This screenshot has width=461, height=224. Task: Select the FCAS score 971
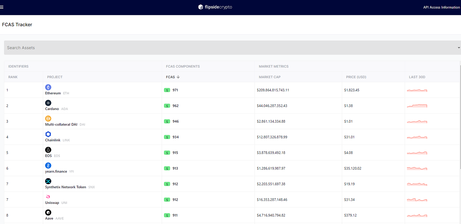pos(175,90)
